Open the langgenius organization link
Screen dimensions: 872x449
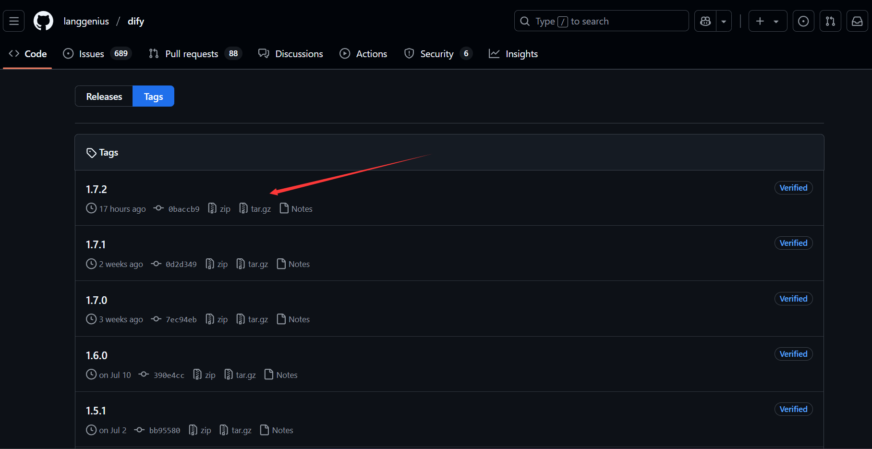click(86, 21)
